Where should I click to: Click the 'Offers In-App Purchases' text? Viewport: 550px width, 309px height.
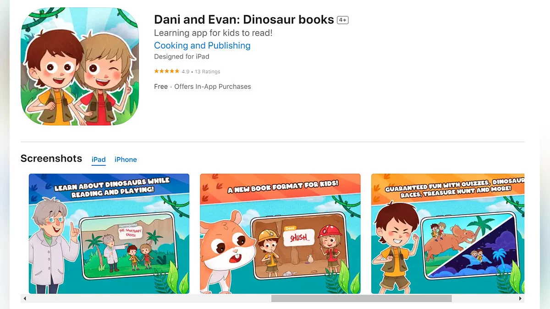point(213,87)
